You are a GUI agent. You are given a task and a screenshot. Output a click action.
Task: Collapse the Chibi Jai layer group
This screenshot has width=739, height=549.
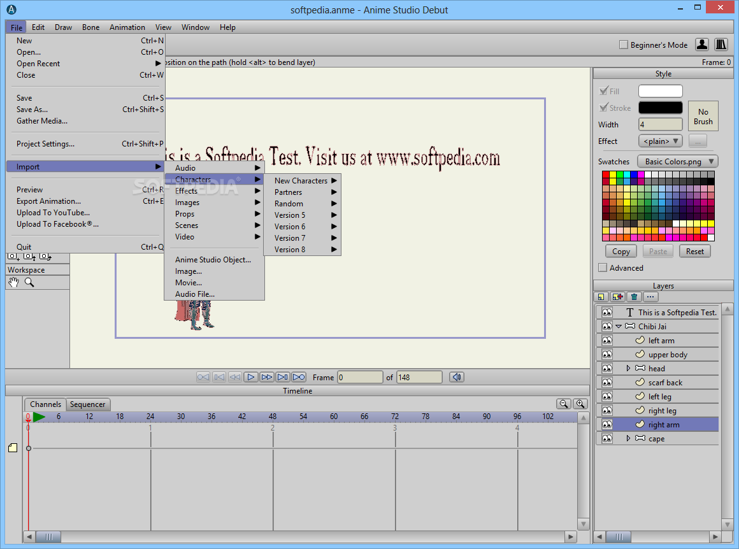point(619,326)
